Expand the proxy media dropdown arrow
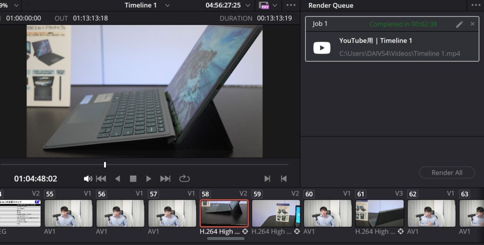Screen dimensions: 484x245 click(x=275, y=5)
